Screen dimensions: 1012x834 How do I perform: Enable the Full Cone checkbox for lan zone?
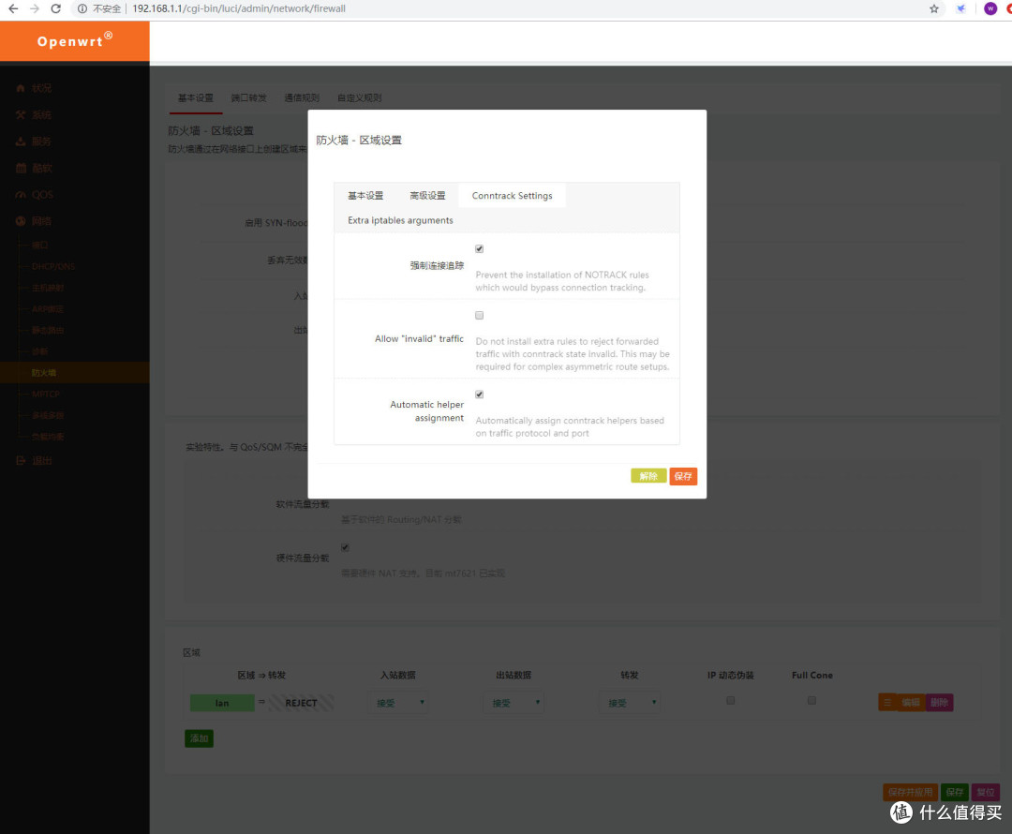coord(811,701)
